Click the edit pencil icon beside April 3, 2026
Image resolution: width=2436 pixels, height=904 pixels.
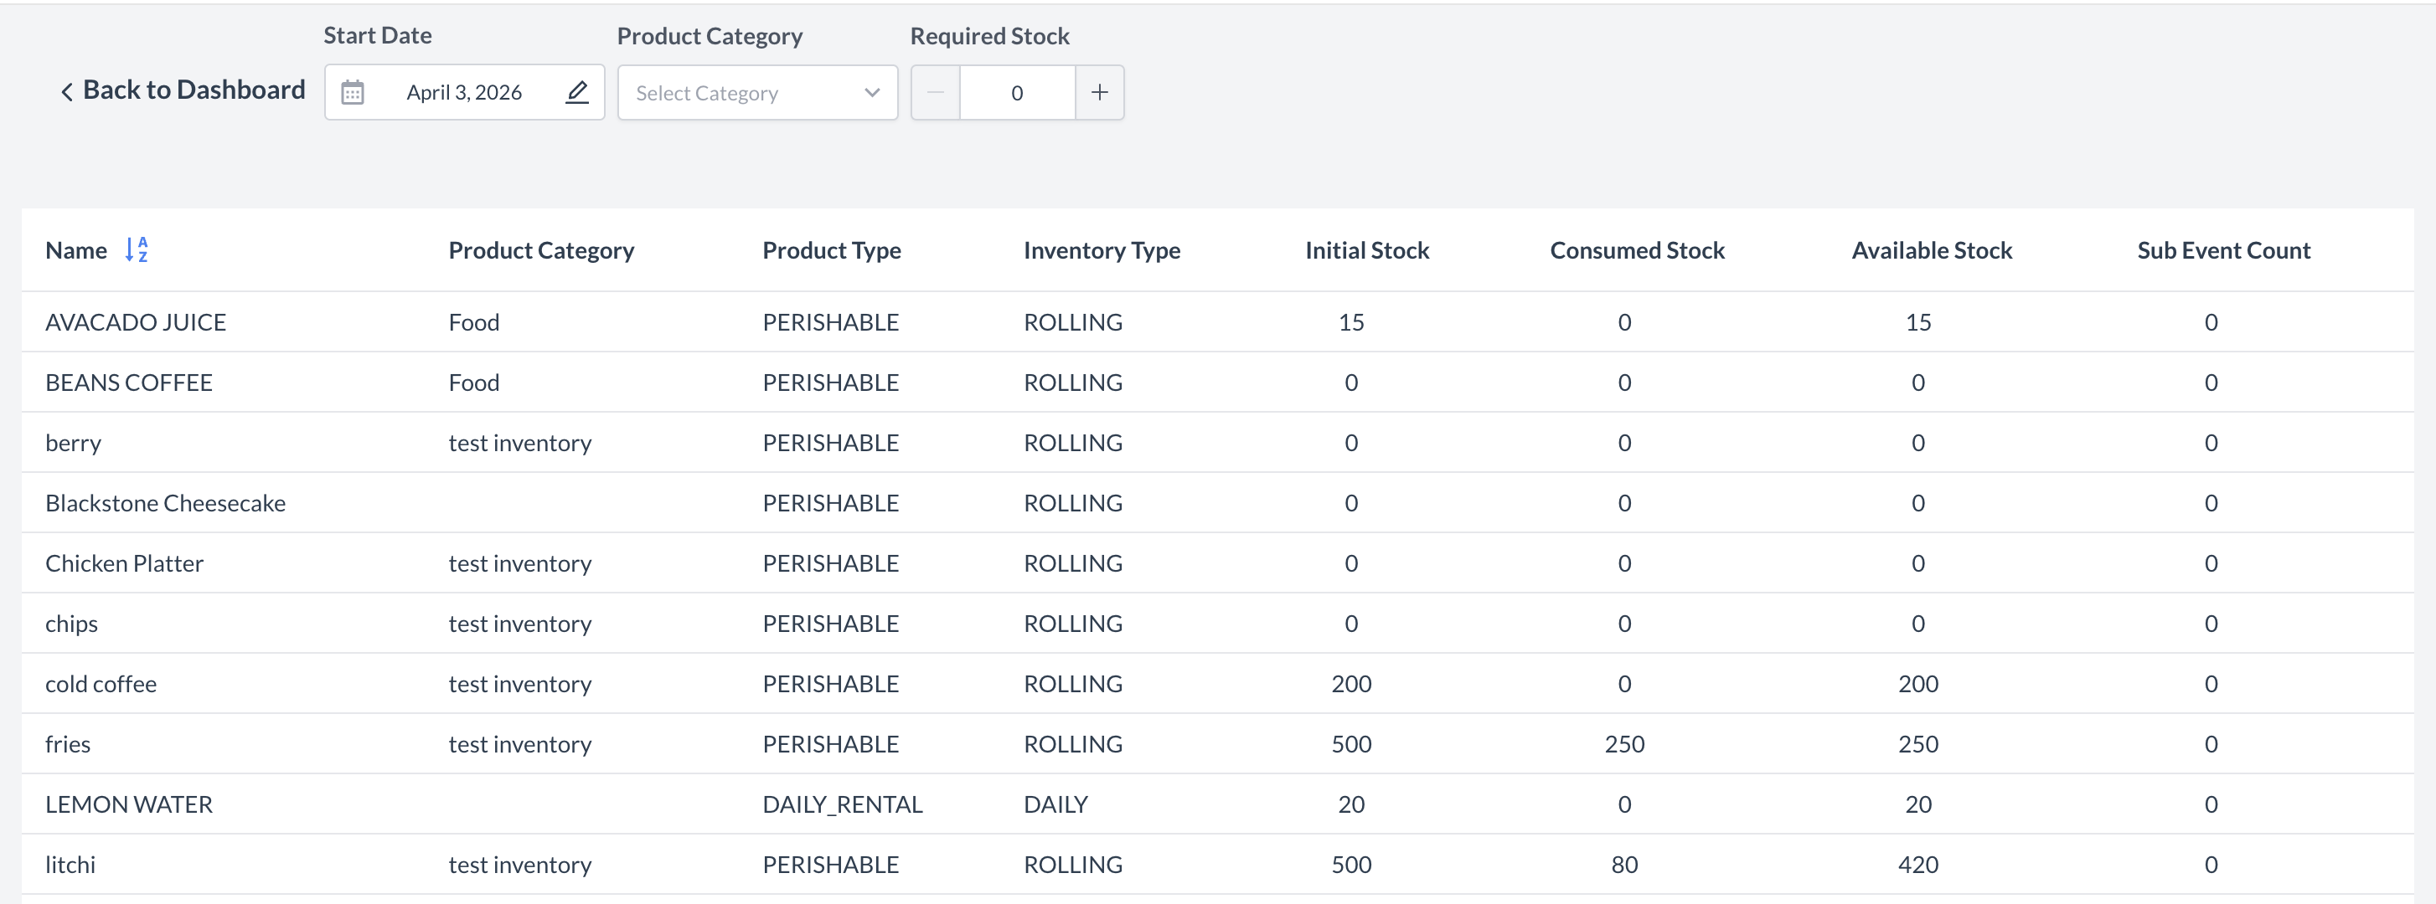[577, 91]
